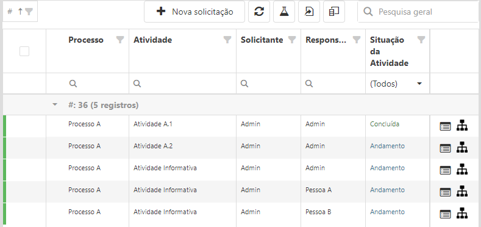The height and width of the screenshot is (227, 481).
Task: Collapse the #: 36 group row
Action: tap(55, 105)
